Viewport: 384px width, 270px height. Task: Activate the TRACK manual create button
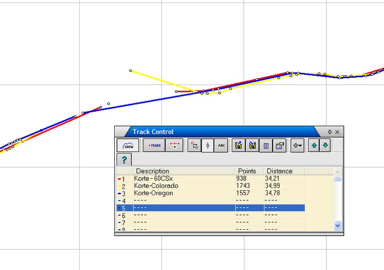[x=154, y=145]
